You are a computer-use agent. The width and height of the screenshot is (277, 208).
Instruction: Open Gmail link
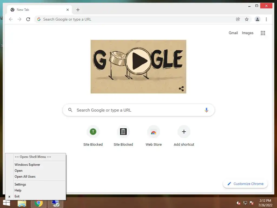point(233,33)
